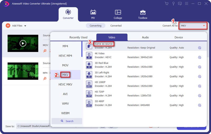211x134 pixels.
Task: Switch to the Audio format tab
Action: 145,37
